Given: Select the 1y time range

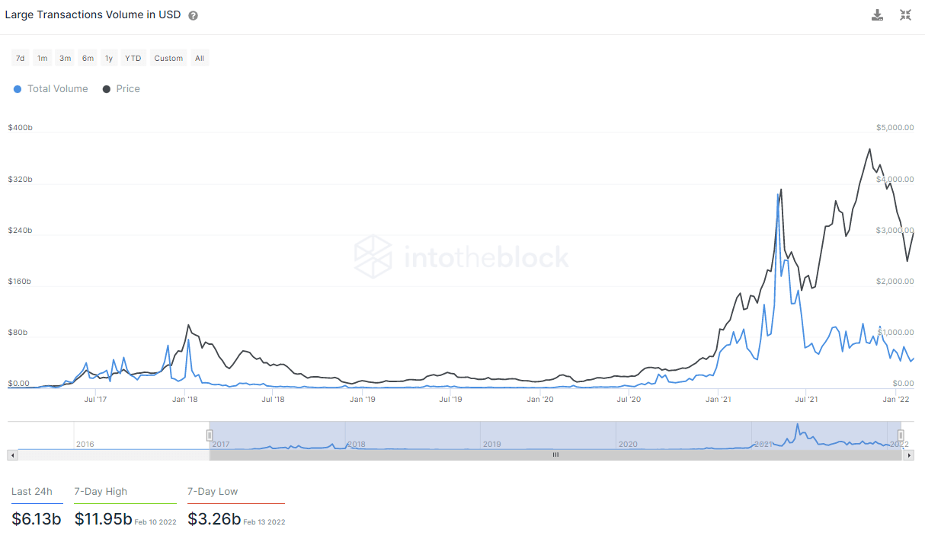Looking at the screenshot, I should [x=109, y=58].
